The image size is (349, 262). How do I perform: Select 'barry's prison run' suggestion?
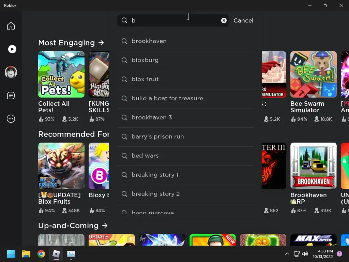[x=185, y=137]
